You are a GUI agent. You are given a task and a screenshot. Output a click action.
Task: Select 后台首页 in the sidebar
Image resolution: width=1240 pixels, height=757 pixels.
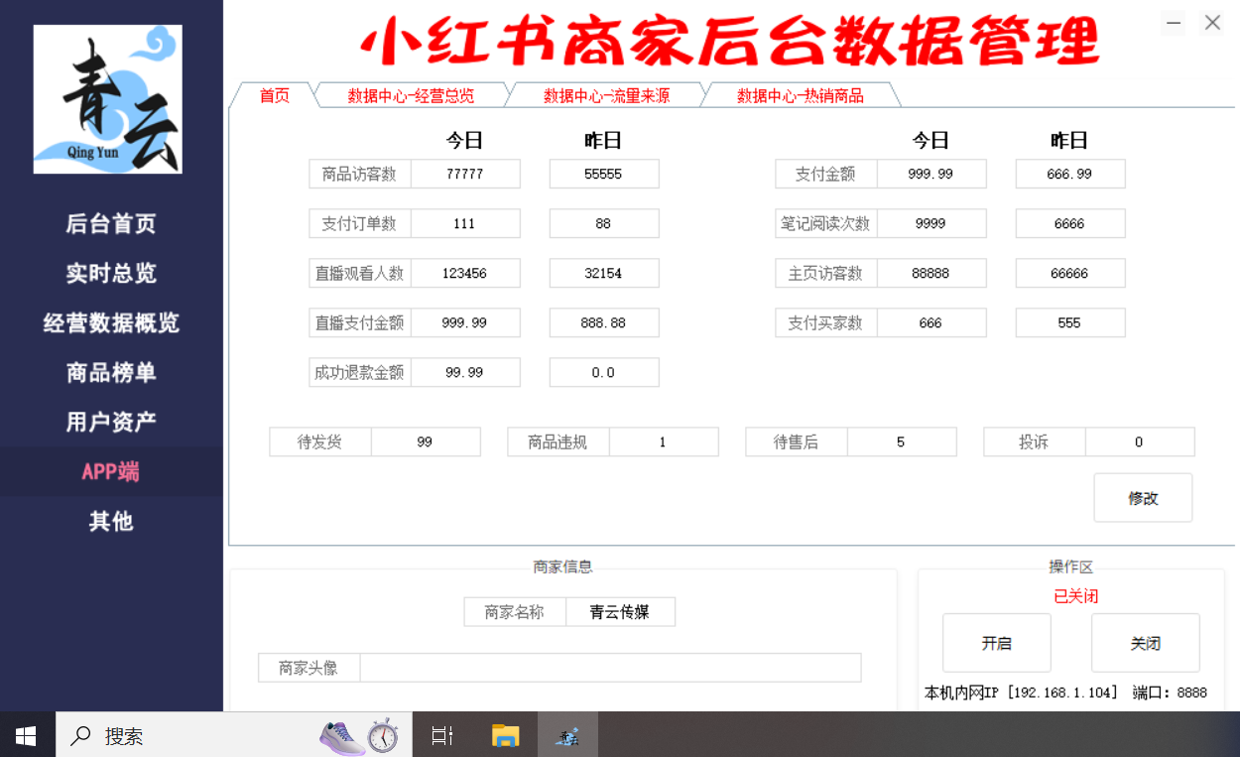[x=111, y=224]
